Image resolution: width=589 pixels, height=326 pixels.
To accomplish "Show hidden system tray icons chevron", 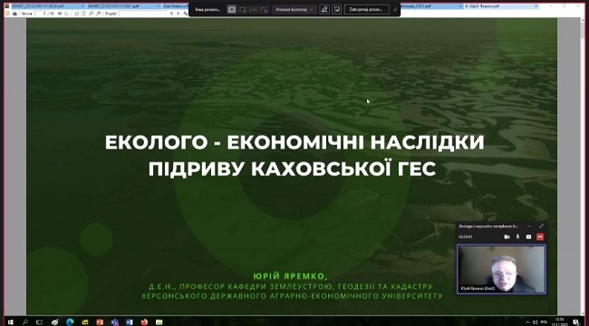I will [x=527, y=321].
